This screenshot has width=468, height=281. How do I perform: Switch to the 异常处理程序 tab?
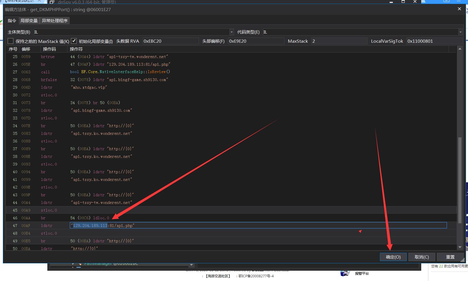[x=55, y=21]
